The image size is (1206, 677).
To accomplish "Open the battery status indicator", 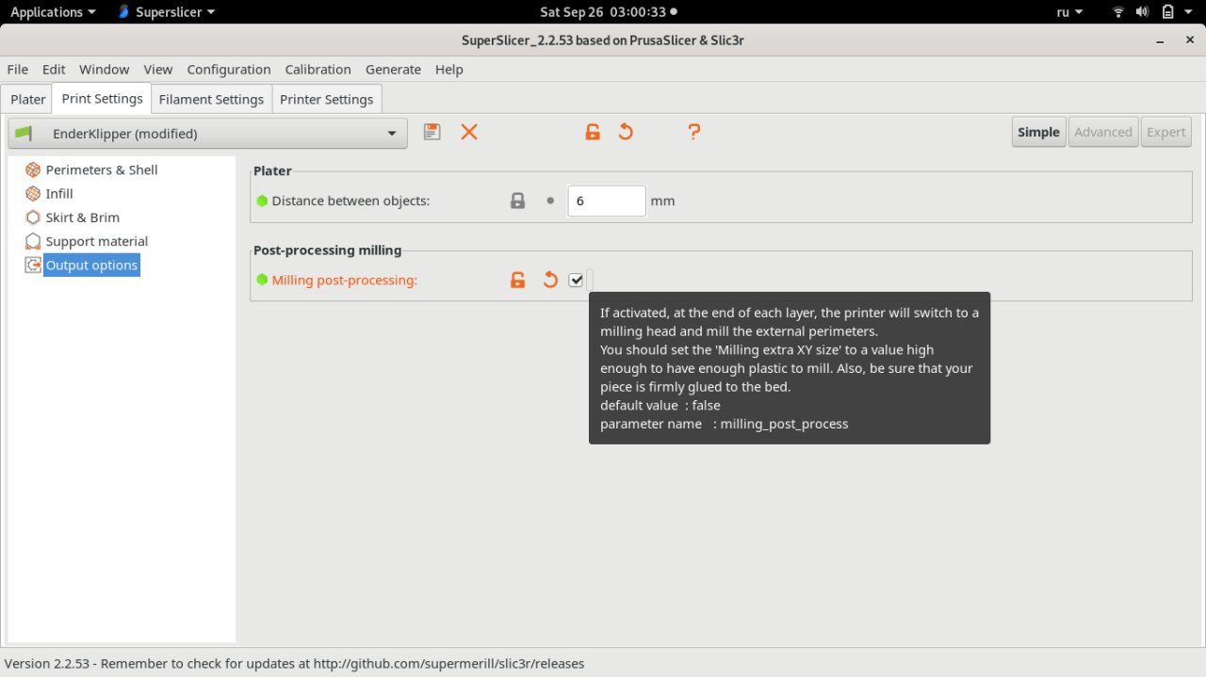I will [x=1167, y=12].
